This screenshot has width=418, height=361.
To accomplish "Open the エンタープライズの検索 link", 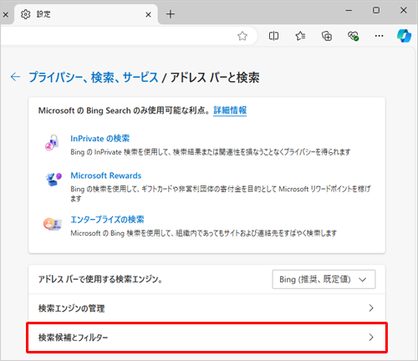I will tap(107, 220).
